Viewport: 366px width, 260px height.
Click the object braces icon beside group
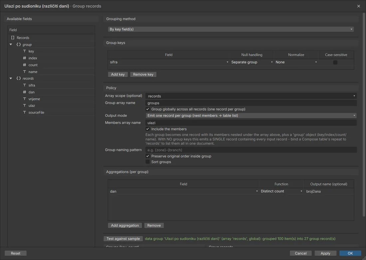click(18, 44)
